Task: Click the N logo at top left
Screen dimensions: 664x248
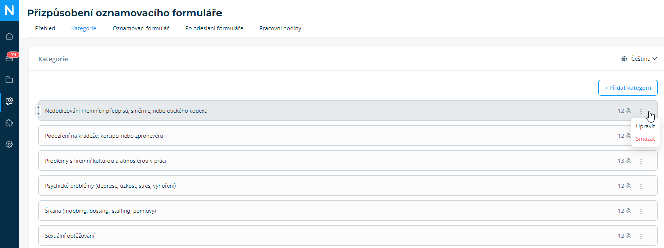Action: (9, 10)
